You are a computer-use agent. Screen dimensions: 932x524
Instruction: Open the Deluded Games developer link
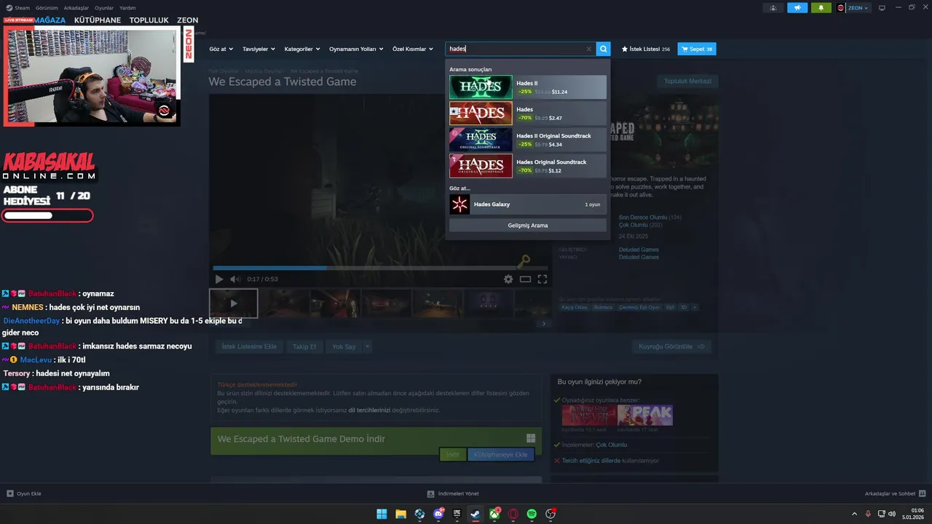click(639, 249)
